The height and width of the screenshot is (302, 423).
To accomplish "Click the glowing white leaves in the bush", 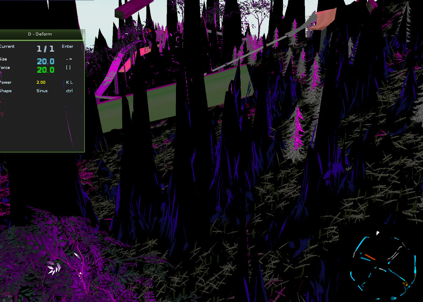I will 53,267.
